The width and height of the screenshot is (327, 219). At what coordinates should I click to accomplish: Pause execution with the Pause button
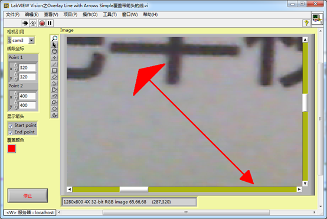click(x=50, y=23)
